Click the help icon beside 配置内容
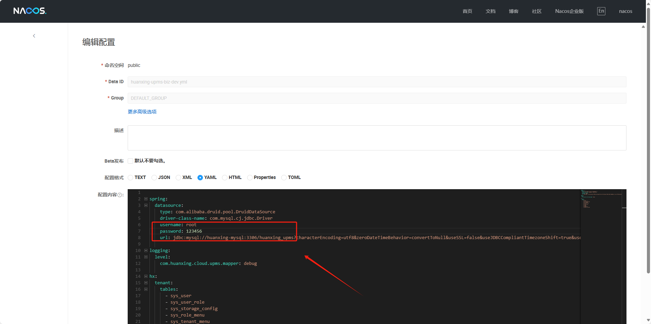Screen dimensions: 651x324 (120, 195)
